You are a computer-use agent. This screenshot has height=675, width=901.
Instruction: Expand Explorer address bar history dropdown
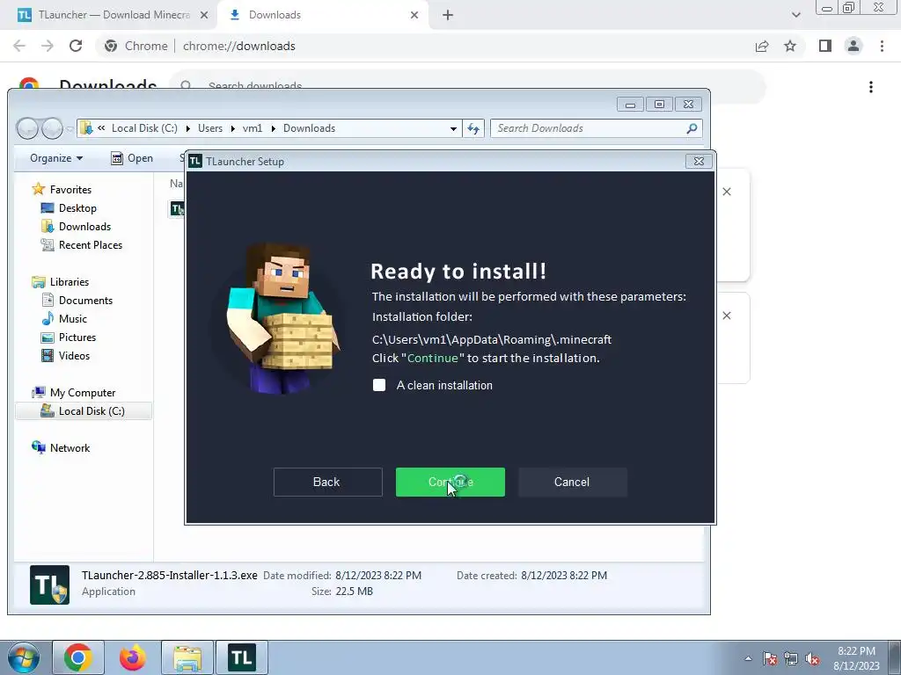[x=453, y=128]
